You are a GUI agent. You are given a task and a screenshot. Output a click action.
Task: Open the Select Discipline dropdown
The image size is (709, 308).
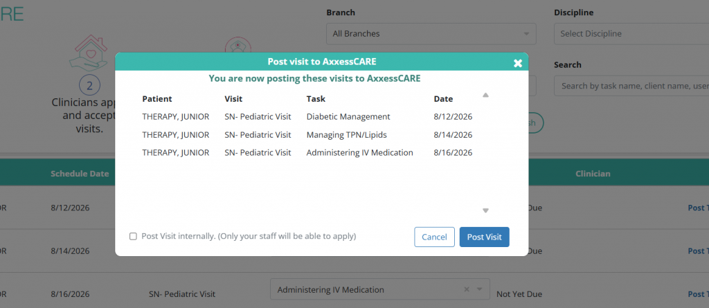(x=631, y=34)
